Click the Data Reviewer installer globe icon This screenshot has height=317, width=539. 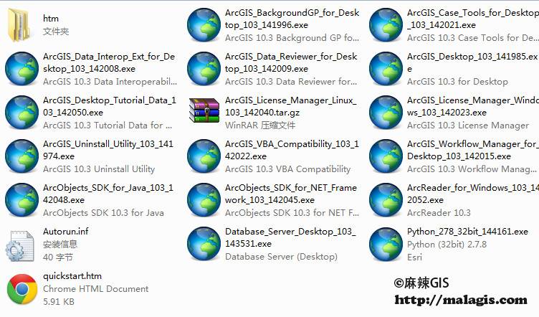pos(204,69)
